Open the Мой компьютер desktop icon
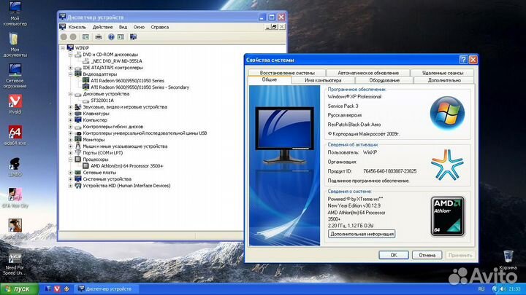Screen dimensions: 526x295 [x=15, y=14]
